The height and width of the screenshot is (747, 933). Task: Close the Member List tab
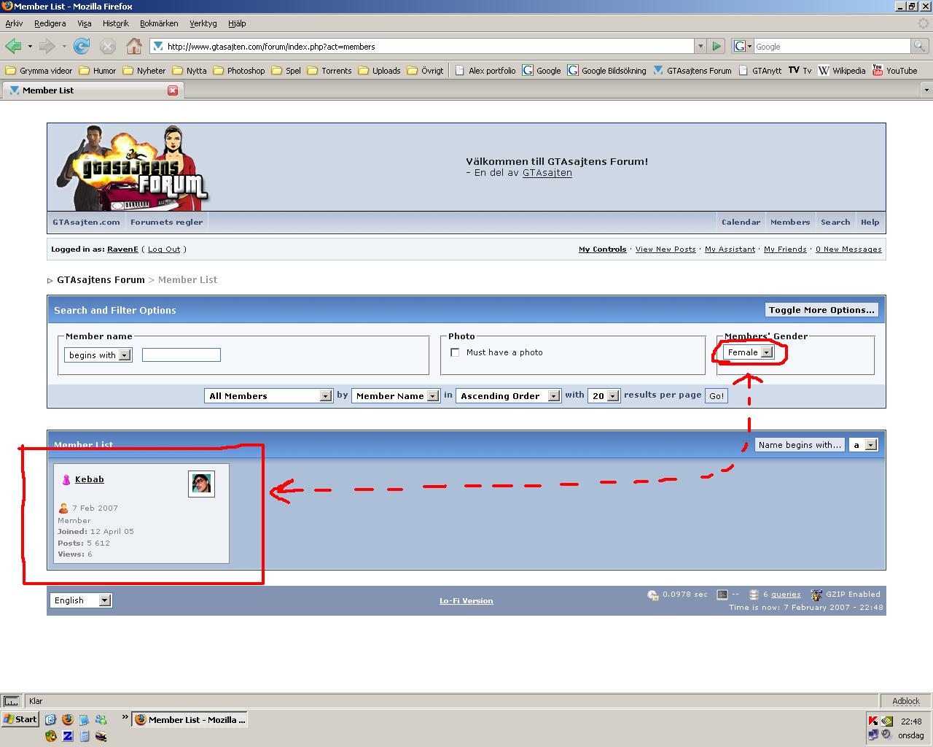point(173,90)
